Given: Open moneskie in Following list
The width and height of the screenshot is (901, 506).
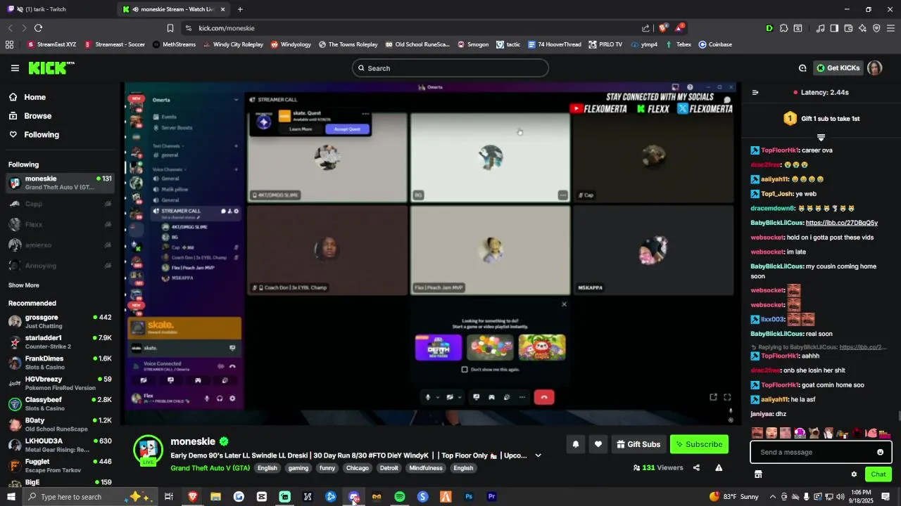Looking at the screenshot, I should pyautogui.click(x=60, y=183).
